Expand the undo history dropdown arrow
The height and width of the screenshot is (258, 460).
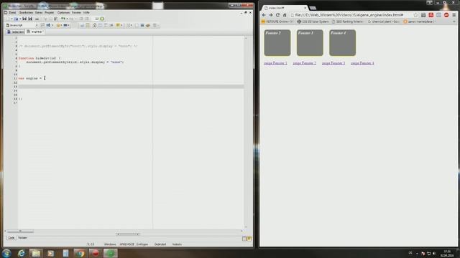point(67,19)
